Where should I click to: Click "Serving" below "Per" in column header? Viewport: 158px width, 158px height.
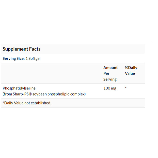[110, 80]
